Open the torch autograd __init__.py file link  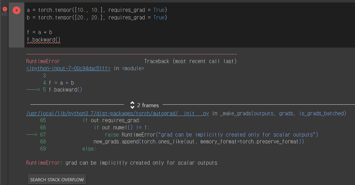pyautogui.click(x=117, y=113)
